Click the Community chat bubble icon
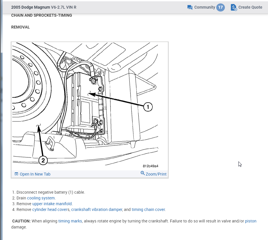The image size is (268, 240). pos(190,7)
